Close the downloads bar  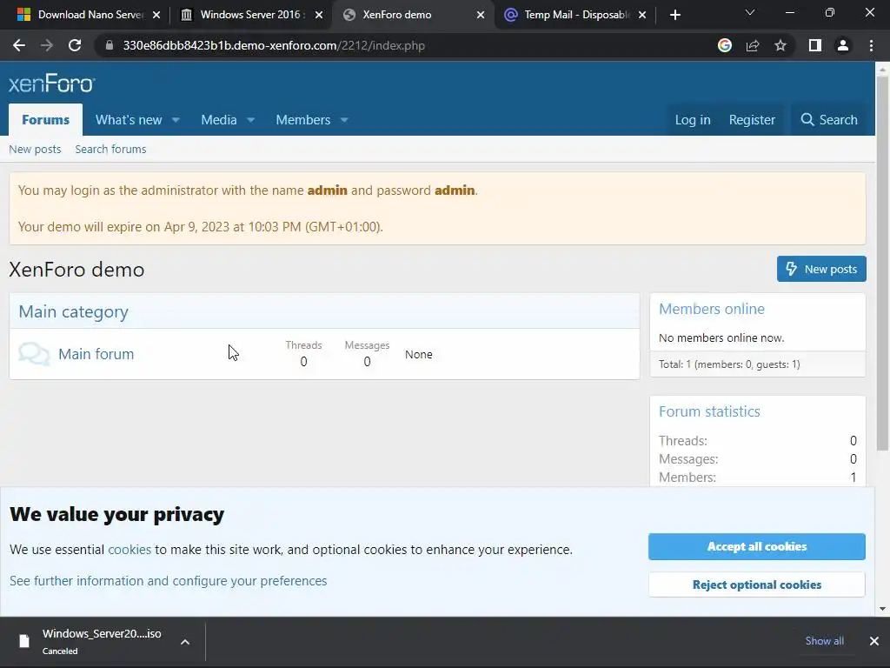pyautogui.click(x=874, y=641)
